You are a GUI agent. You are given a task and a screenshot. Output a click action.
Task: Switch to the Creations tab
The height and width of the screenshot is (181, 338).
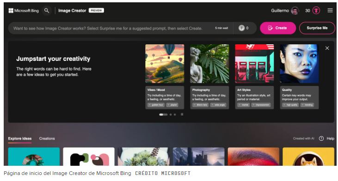pyautogui.click(x=47, y=139)
